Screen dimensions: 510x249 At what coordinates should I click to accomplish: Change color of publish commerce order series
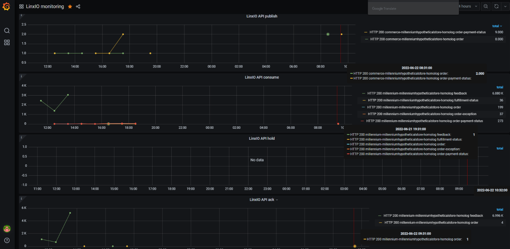click(367, 39)
